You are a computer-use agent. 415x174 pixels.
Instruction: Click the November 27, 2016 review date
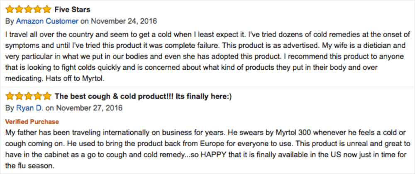(x=90, y=108)
